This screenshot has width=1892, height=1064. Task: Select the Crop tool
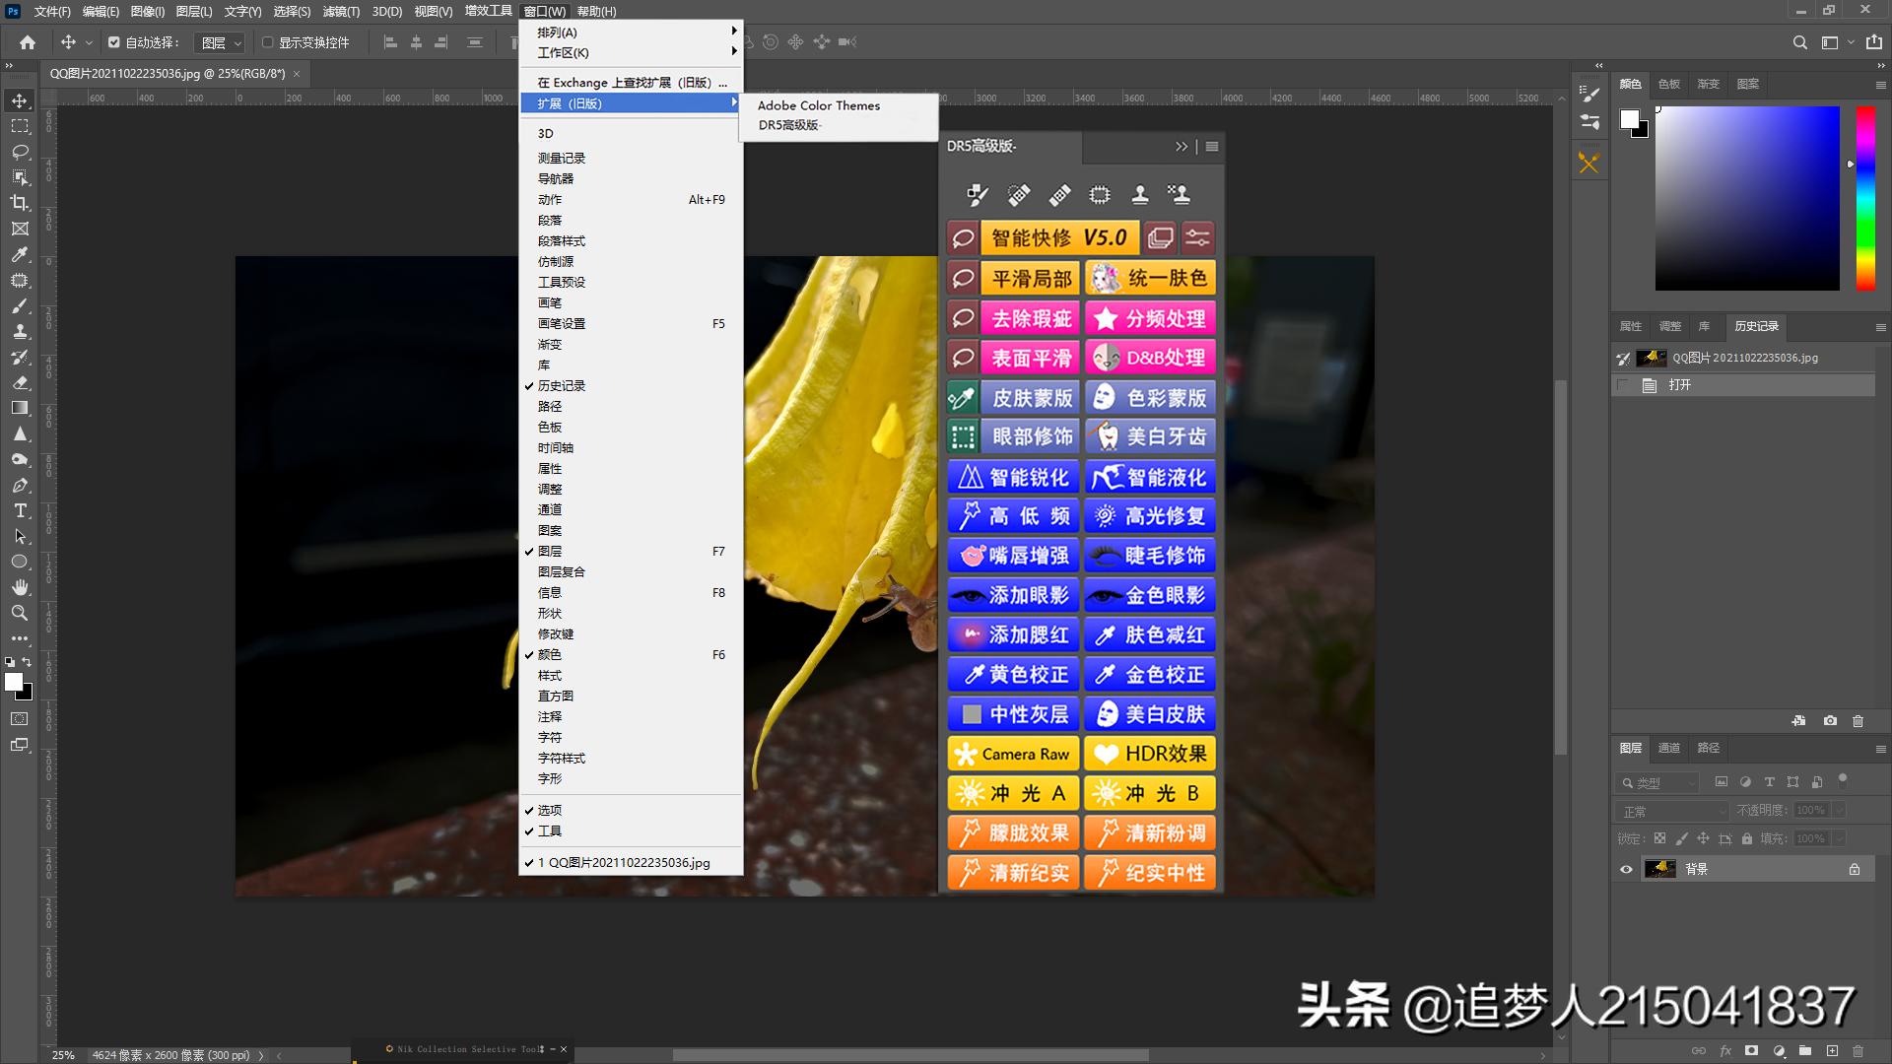click(x=20, y=203)
